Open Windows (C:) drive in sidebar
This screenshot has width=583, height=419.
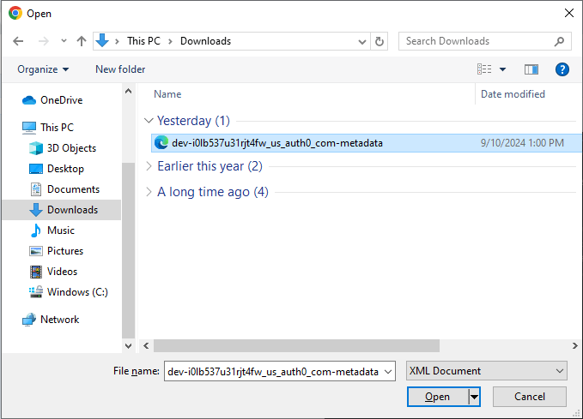pyautogui.click(x=77, y=292)
